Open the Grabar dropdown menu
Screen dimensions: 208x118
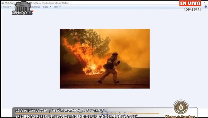[x=47, y=7]
